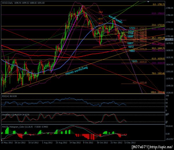Screen dimensions: 174x150
Task: Click the '1 Aug 2012' date on time axis
Action: click(x=47, y=142)
